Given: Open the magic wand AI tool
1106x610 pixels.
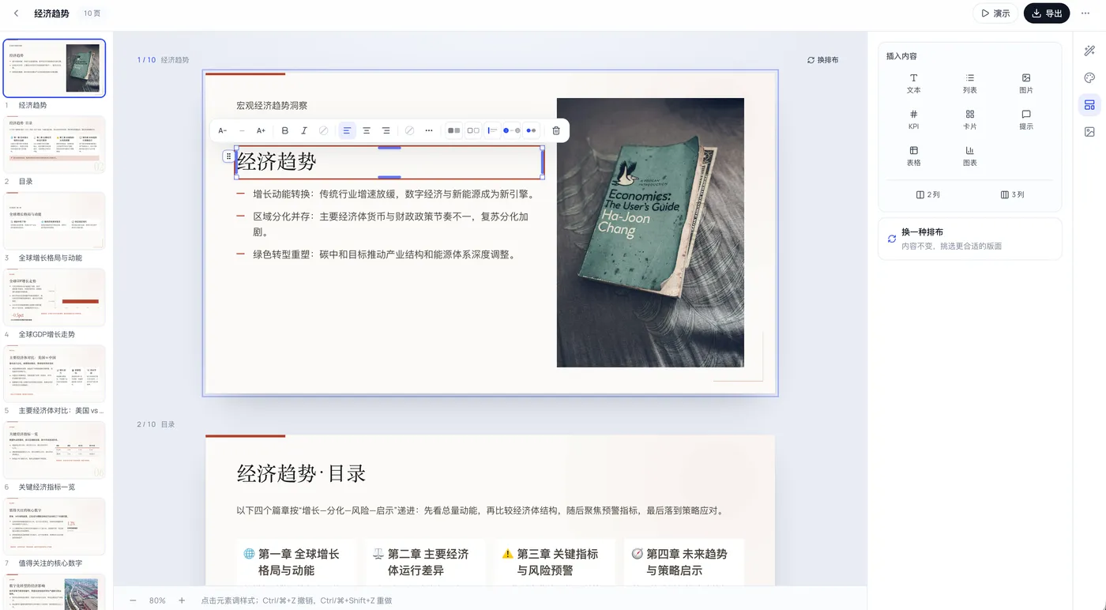Looking at the screenshot, I should [1089, 51].
